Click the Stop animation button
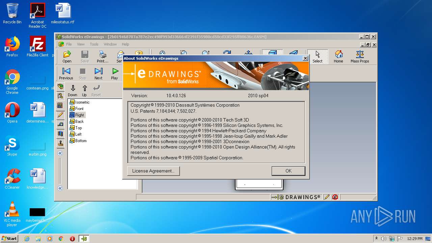 pyautogui.click(x=82, y=74)
